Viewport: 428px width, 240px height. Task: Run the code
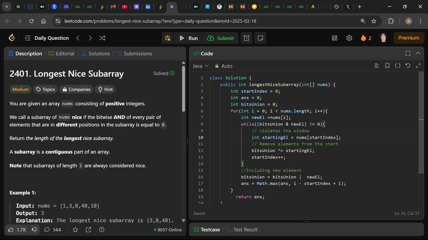pyautogui.click(x=188, y=38)
